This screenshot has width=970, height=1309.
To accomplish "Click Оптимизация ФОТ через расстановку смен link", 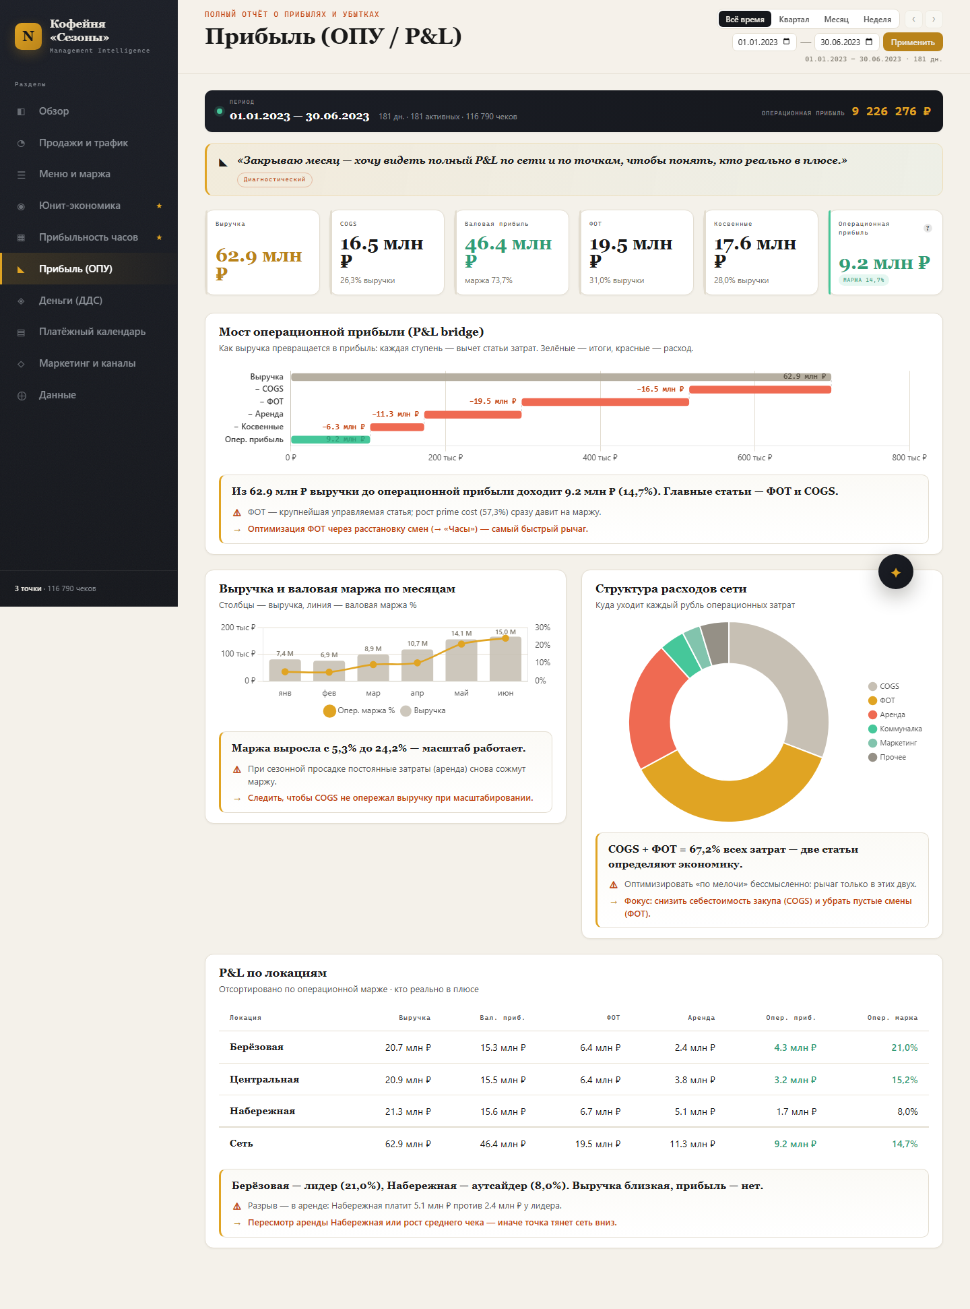I will (418, 529).
